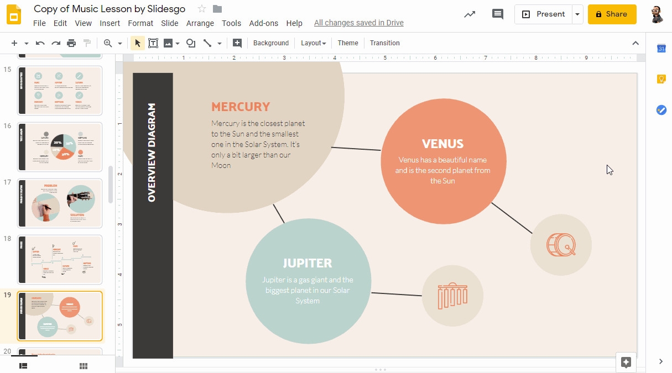Select slide 18 thumbnail
The height and width of the screenshot is (373, 672).
(60, 260)
